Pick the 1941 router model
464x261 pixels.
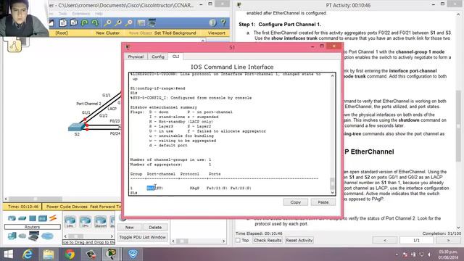click(x=86, y=222)
